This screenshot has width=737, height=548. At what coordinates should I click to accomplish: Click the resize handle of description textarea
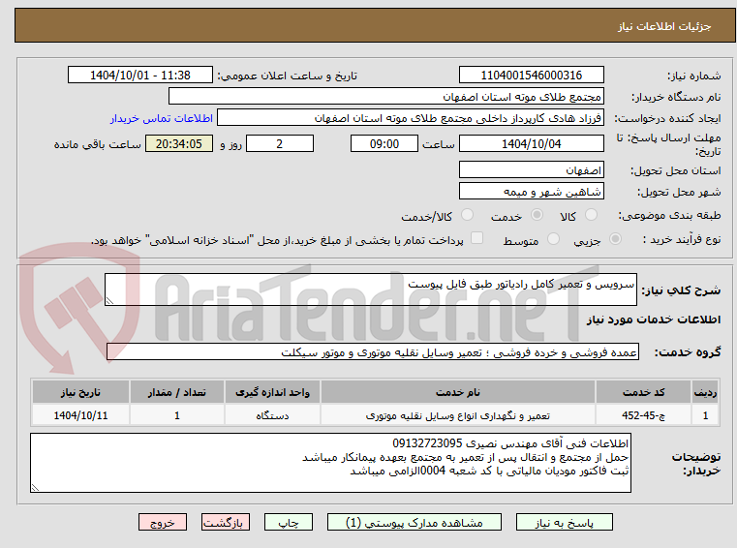(109, 301)
